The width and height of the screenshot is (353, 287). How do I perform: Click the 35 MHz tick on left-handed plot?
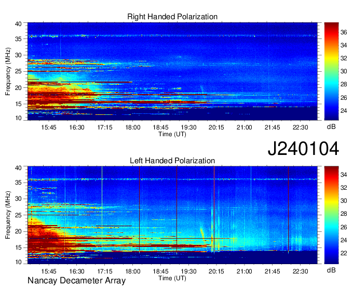(x=18, y=182)
